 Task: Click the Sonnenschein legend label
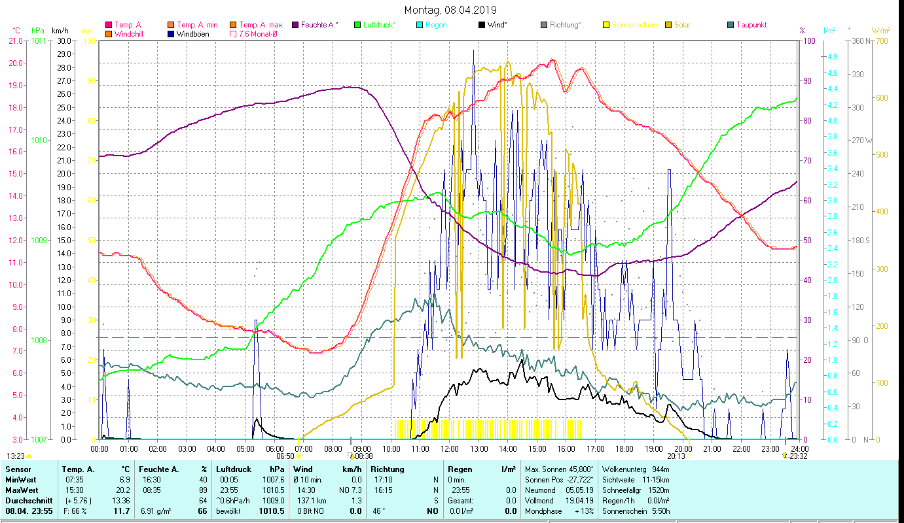(x=634, y=25)
